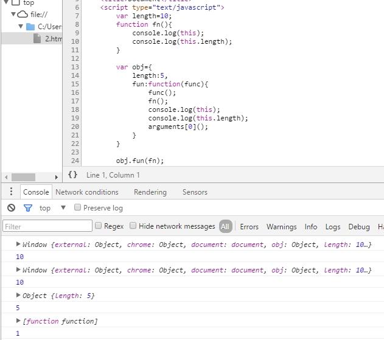Switch to the Console tab
The image size is (384, 340).
[x=36, y=192]
